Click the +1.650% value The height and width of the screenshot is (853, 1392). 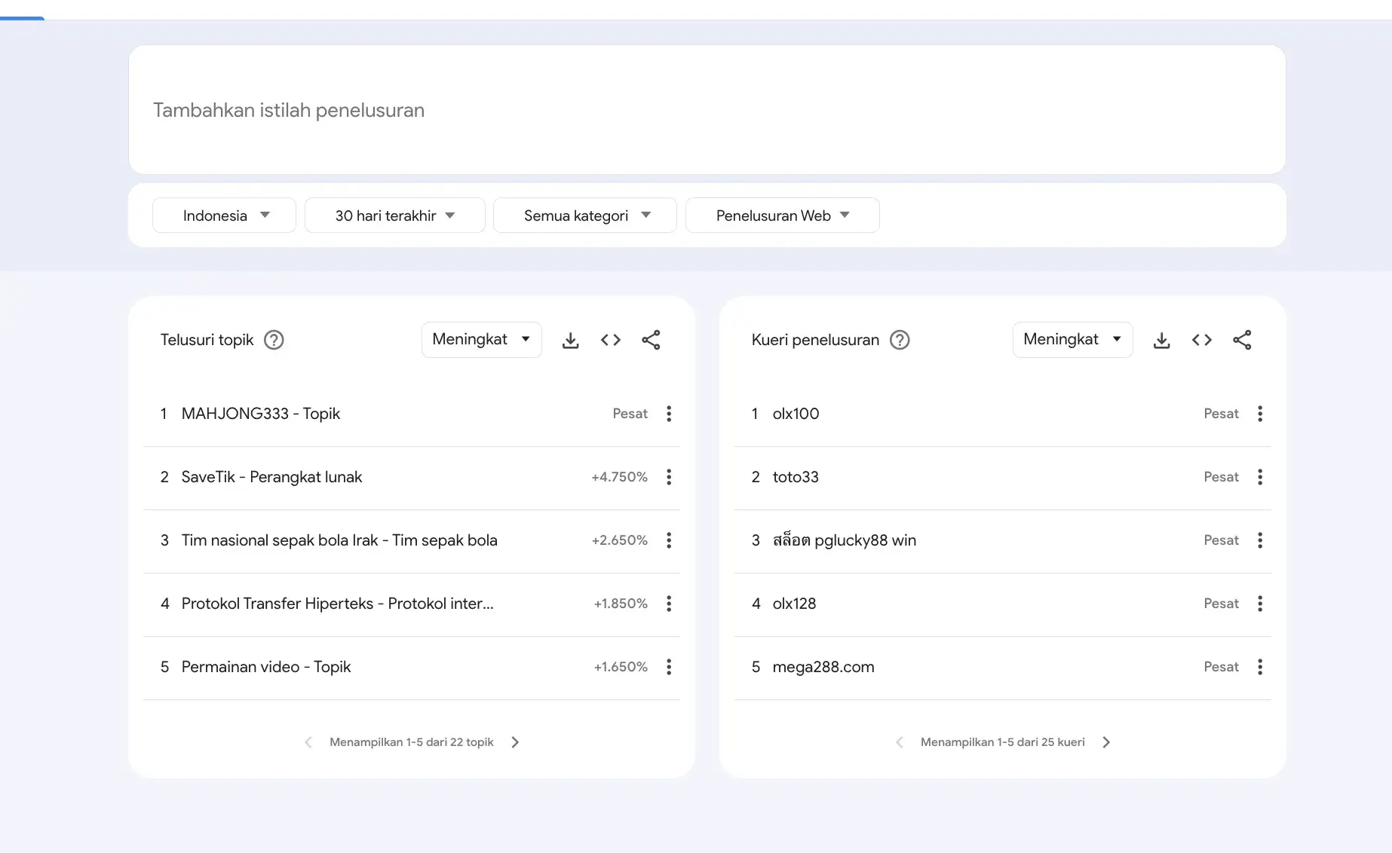click(621, 667)
